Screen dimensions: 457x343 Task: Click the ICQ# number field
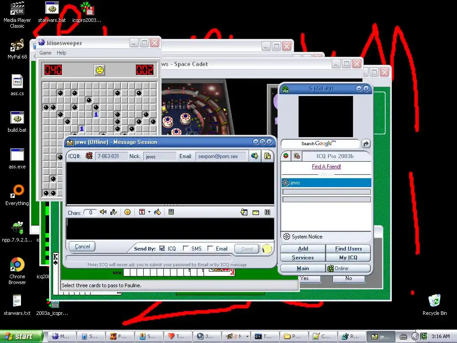(111, 156)
